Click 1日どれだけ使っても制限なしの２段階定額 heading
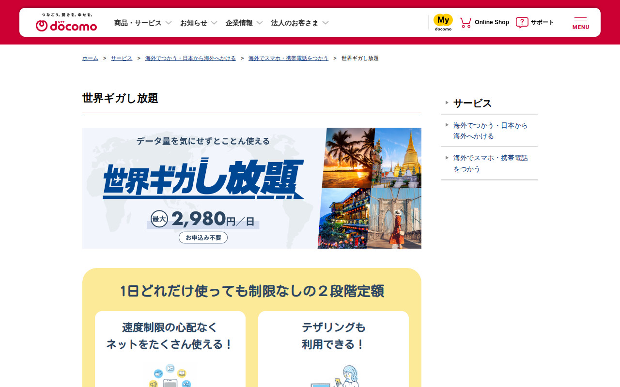Screen dimensions: 620x387 252,291
